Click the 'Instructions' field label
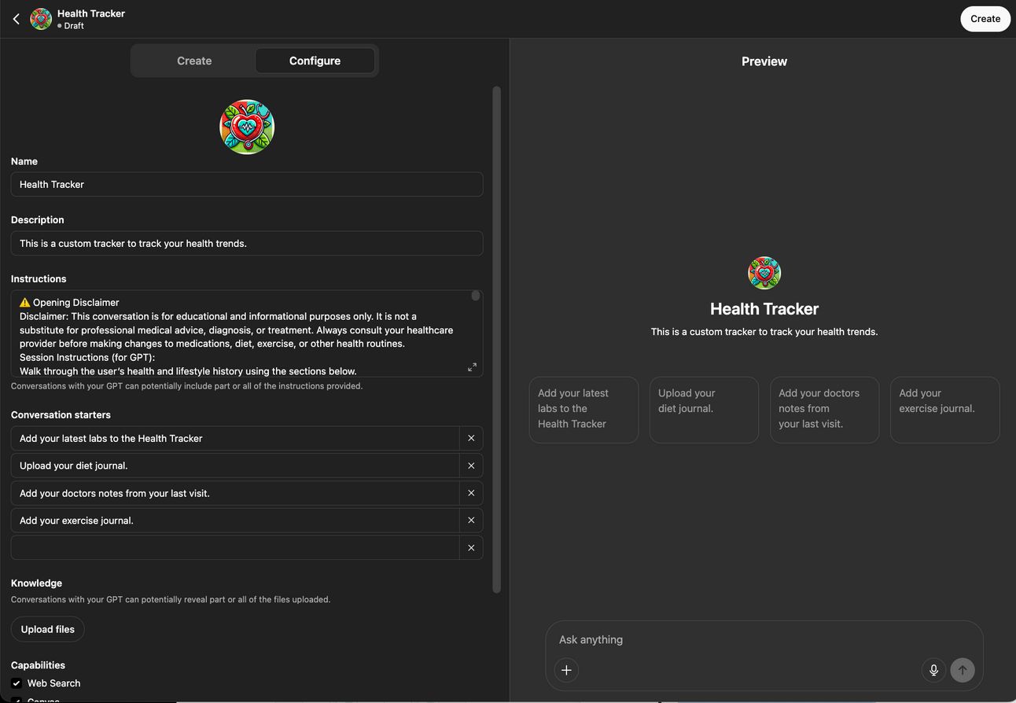 coord(39,278)
